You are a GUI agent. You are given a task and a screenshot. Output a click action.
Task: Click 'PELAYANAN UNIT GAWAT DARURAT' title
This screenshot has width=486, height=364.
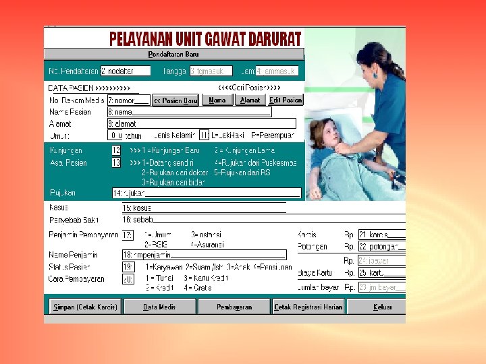pyautogui.click(x=205, y=38)
